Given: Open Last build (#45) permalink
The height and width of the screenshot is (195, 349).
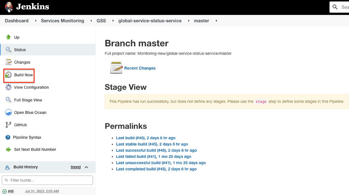Looking at the screenshot, I should (x=145, y=138).
